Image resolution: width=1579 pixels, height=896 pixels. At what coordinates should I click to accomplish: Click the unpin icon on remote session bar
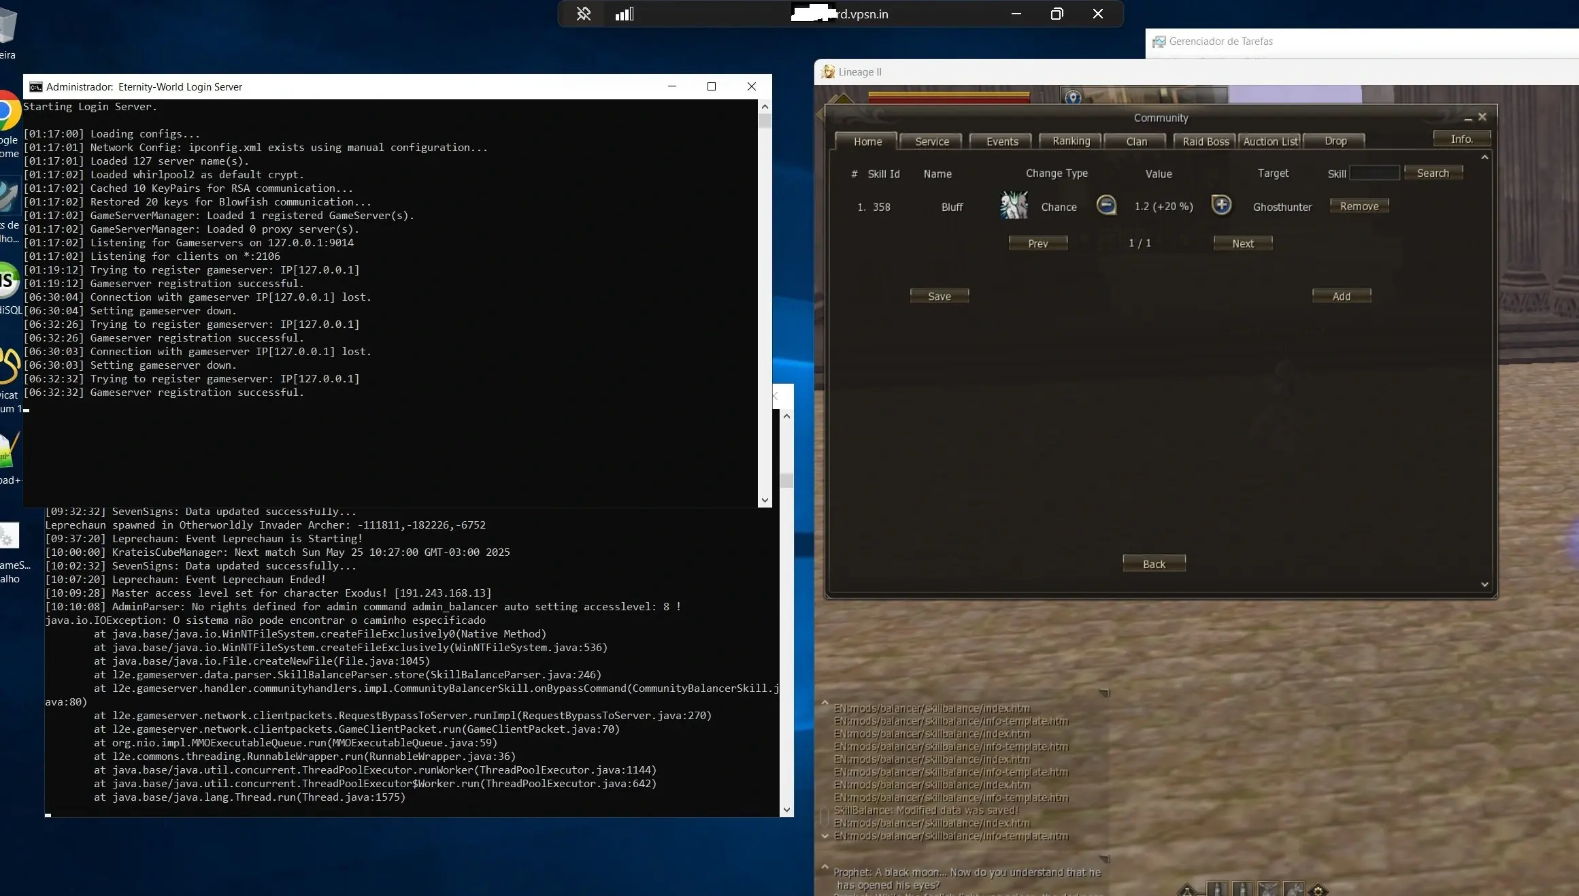pos(583,14)
